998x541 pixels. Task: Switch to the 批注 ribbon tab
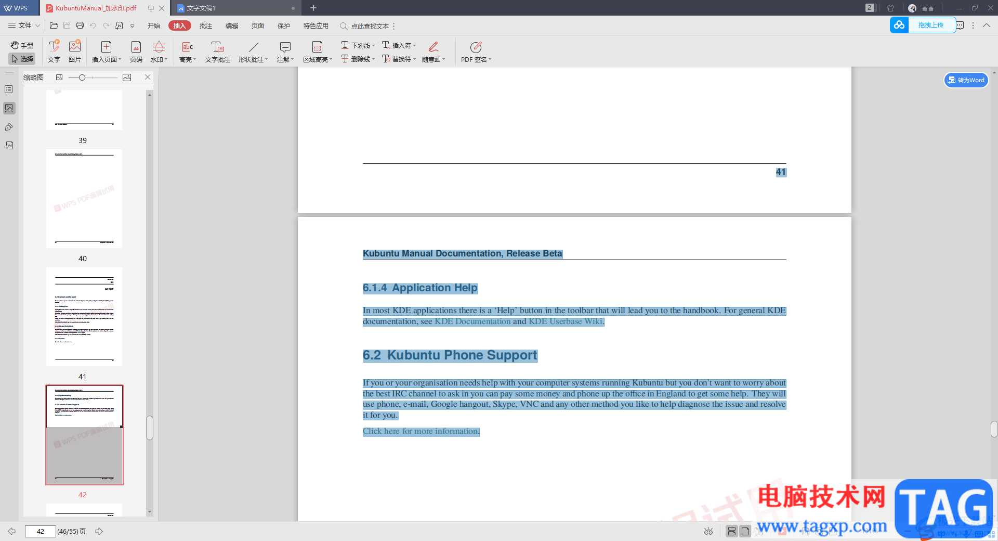click(x=206, y=25)
